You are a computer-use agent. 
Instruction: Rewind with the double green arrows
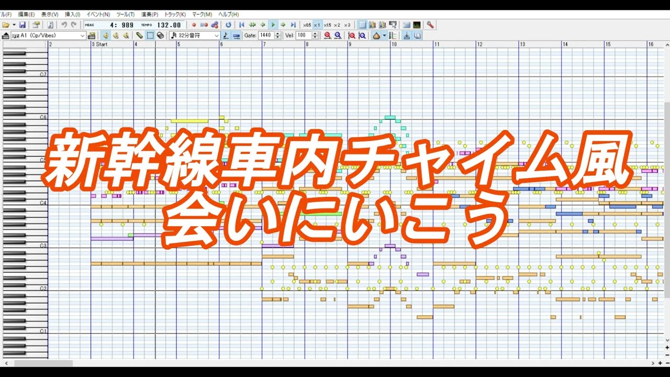(252, 25)
